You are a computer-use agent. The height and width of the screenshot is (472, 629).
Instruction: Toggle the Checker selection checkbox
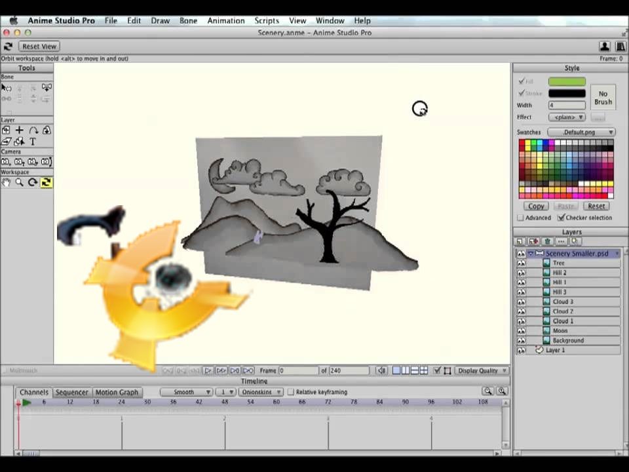561,218
